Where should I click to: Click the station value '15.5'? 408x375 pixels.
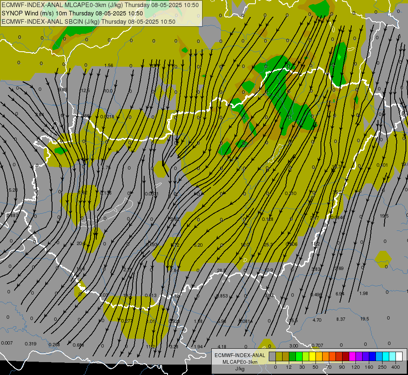(x=293, y=320)
